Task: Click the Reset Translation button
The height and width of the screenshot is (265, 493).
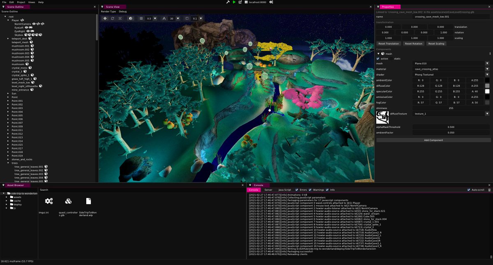Action: [x=389, y=44]
